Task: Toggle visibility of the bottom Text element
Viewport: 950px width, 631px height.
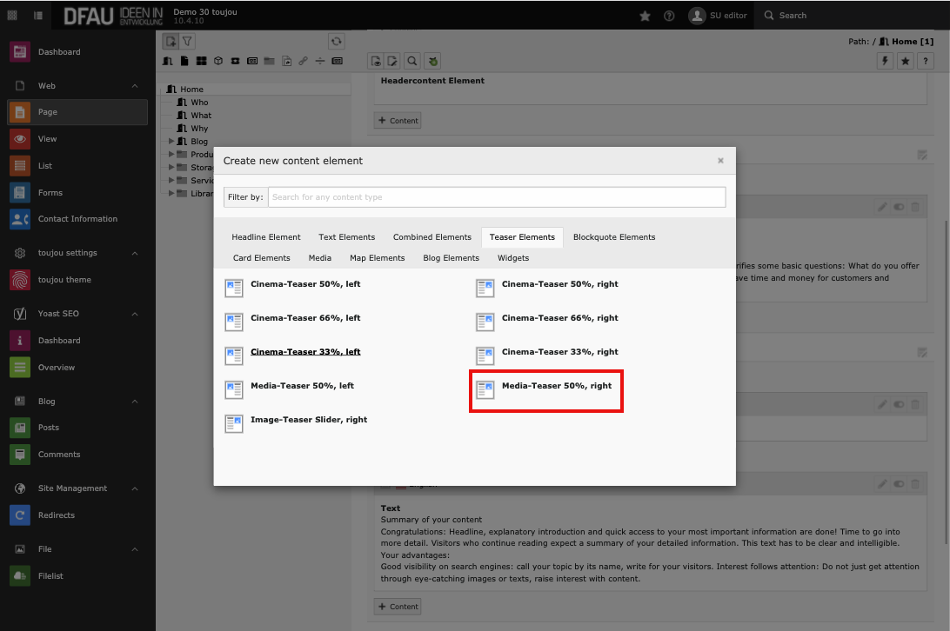Action: (x=899, y=483)
